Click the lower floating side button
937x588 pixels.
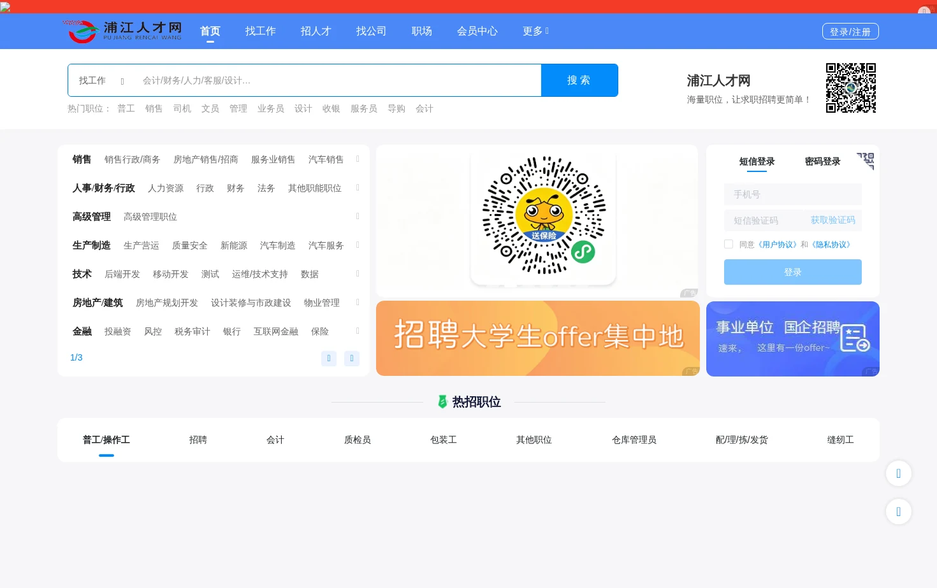click(899, 512)
